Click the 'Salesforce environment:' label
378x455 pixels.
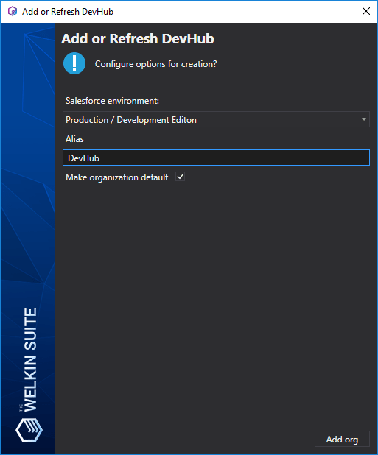(x=112, y=101)
